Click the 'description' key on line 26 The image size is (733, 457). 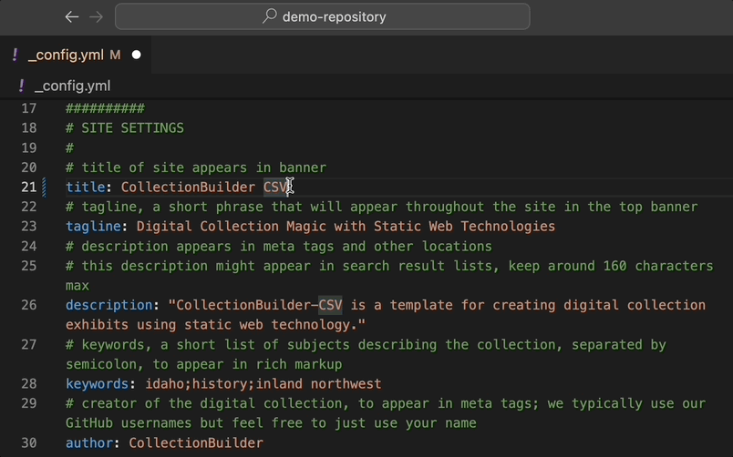point(108,305)
